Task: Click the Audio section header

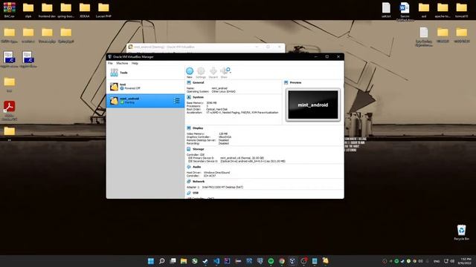Action: coord(196,167)
